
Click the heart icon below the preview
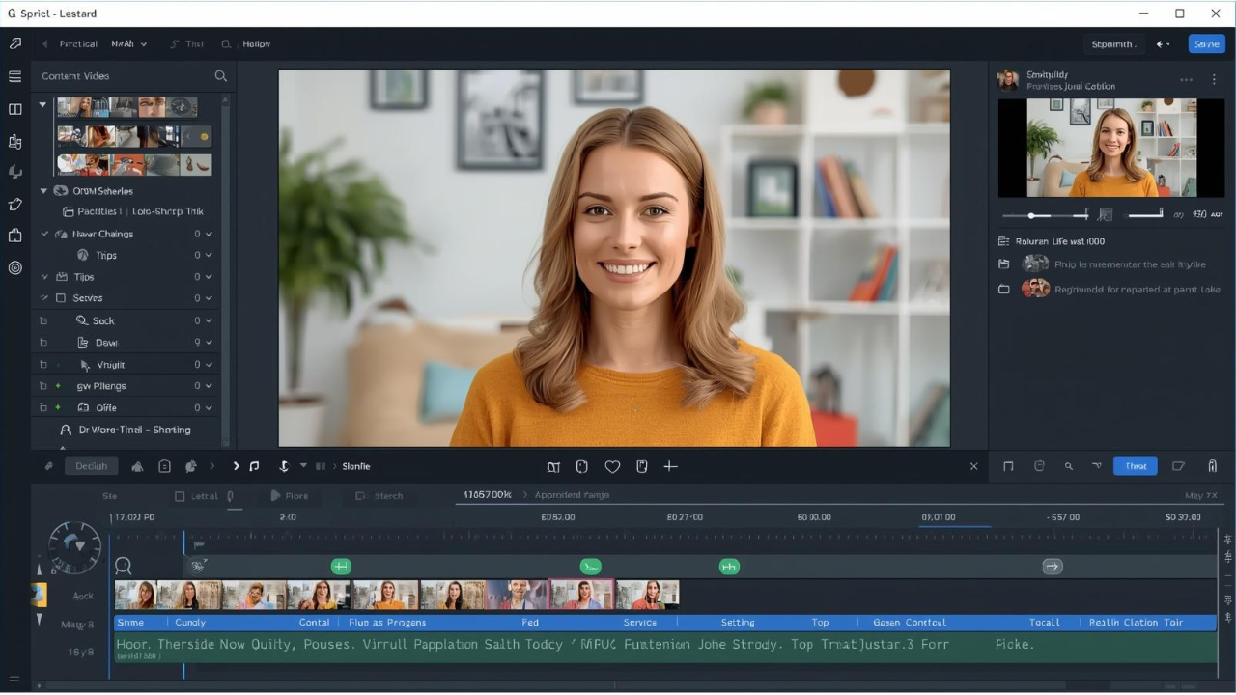click(612, 467)
